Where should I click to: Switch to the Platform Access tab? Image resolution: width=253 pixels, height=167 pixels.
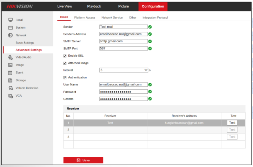tap(85, 18)
